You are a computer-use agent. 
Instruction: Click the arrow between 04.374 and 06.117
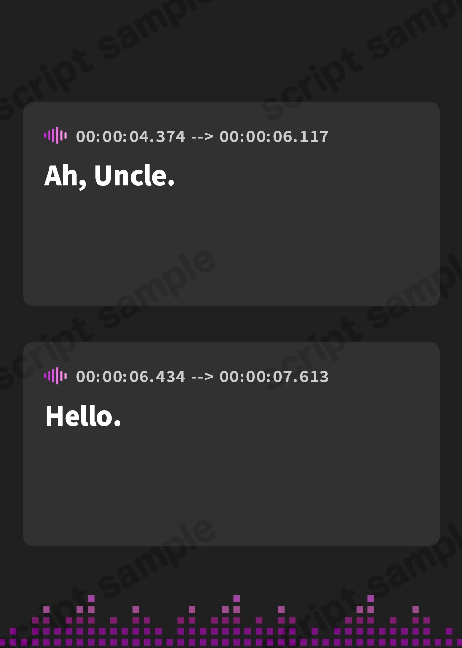point(202,136)
